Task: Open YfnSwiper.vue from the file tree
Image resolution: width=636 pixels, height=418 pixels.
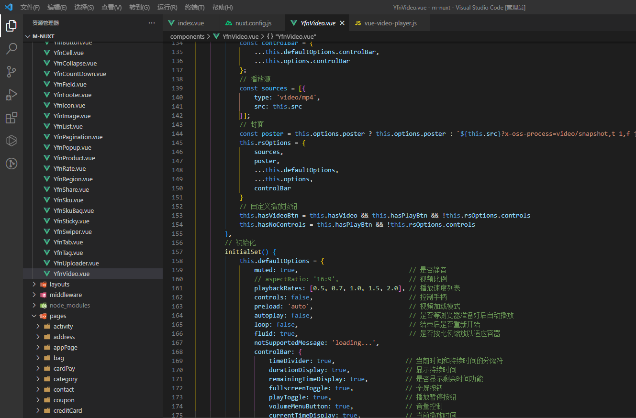Action: pos(72,231)
